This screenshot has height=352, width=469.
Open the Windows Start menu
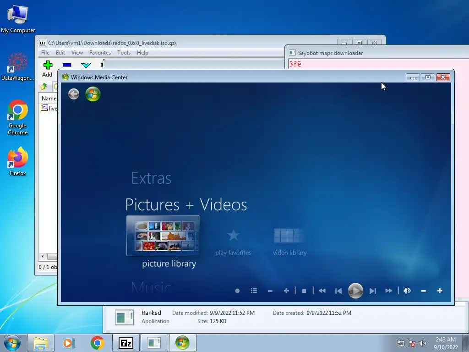click(12, 343)
